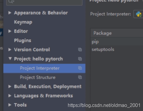Click the settings search magnifier icon

pos(11,1)
